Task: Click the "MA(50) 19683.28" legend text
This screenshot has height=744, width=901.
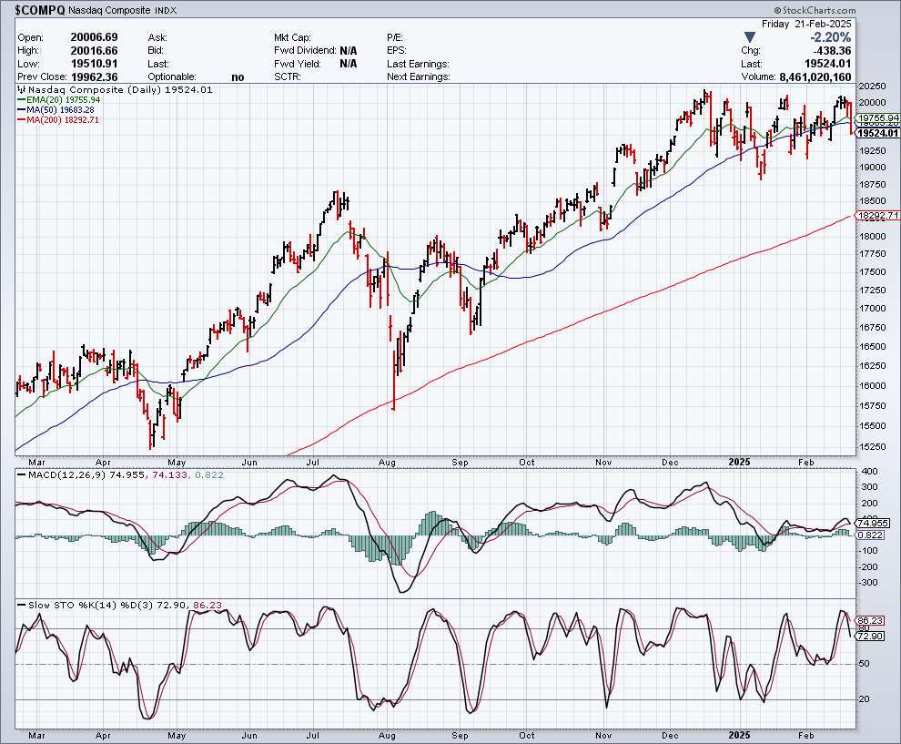Action: pyautogui.click(x=60, y=110)
